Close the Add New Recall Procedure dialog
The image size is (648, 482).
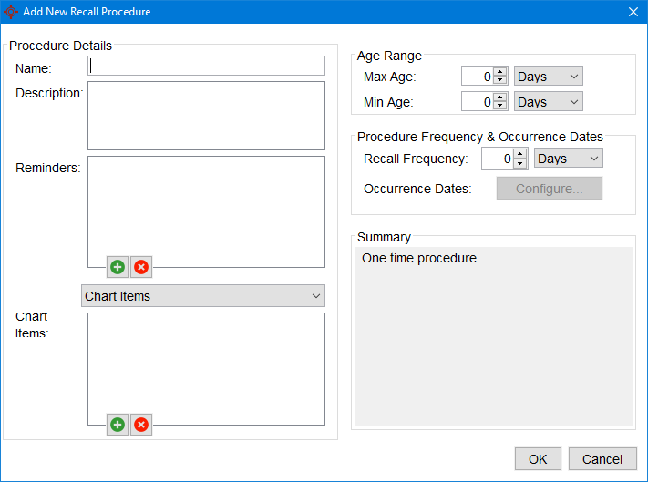pos(633,12)
